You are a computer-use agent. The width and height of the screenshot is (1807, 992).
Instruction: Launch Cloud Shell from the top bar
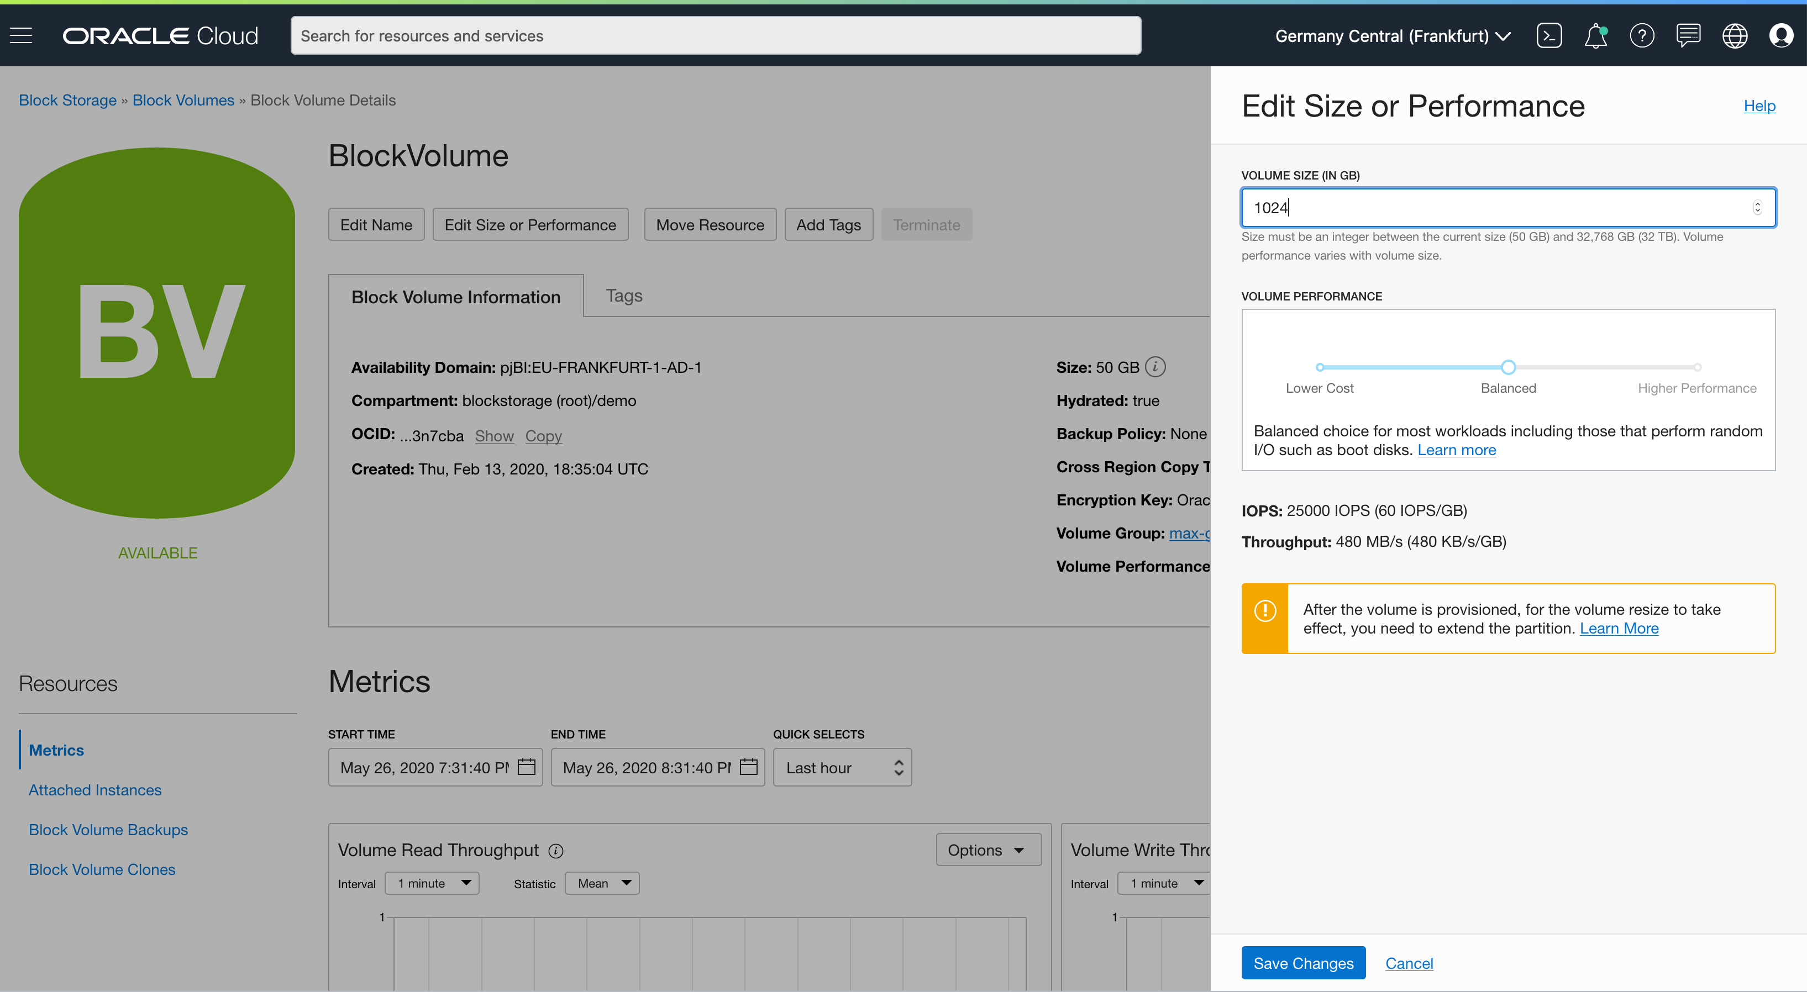click(1549, 35)
